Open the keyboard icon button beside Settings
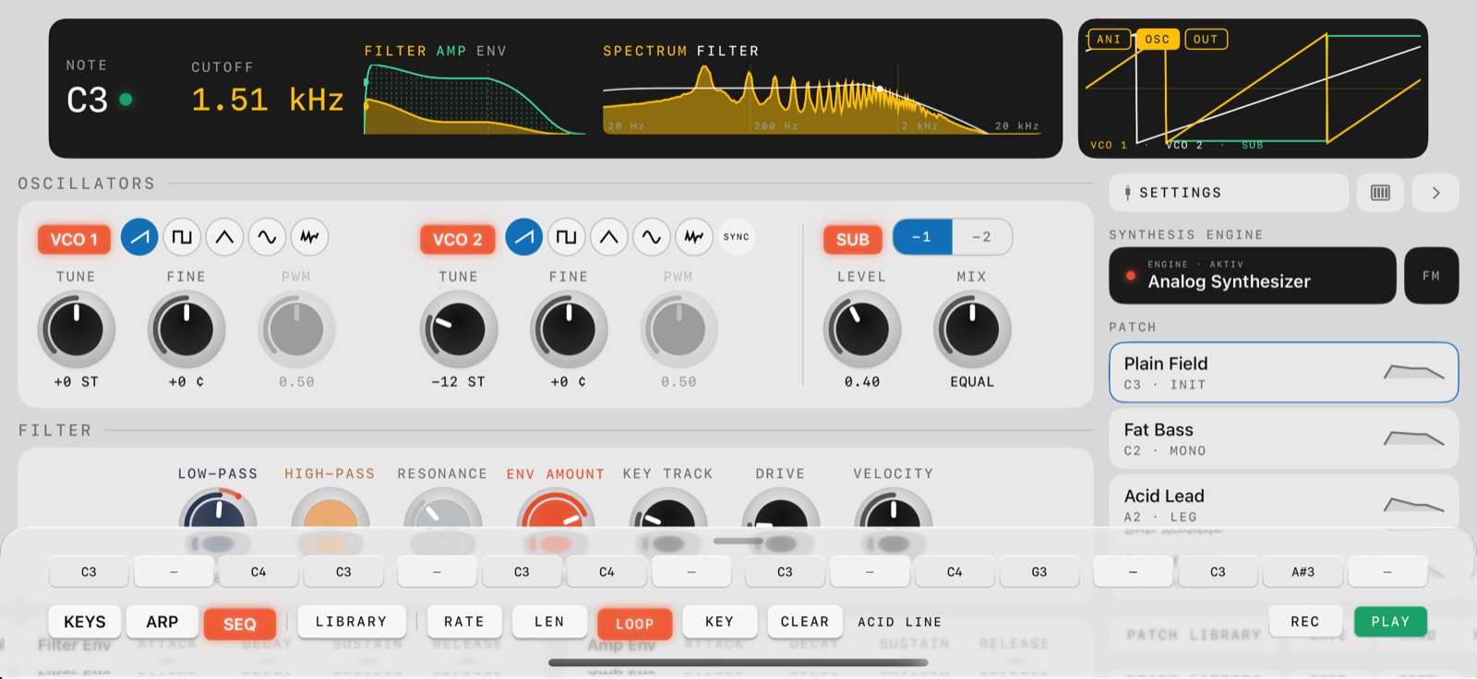 1380,193
